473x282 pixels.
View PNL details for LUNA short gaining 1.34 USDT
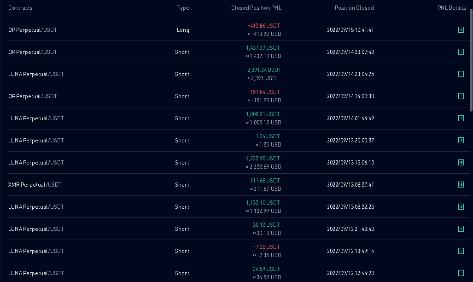(461, 140)
